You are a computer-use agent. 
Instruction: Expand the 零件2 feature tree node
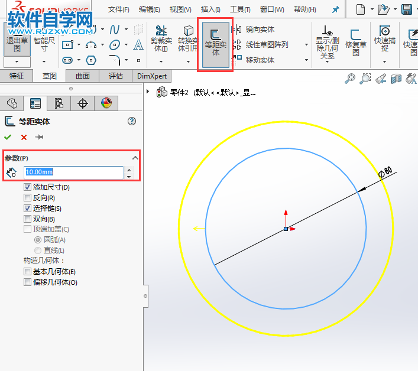(148, 92)
